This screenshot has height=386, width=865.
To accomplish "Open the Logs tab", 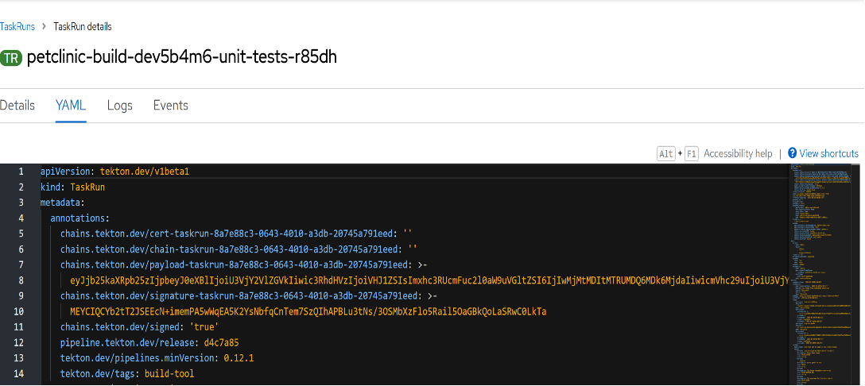I will coord(119,106).
